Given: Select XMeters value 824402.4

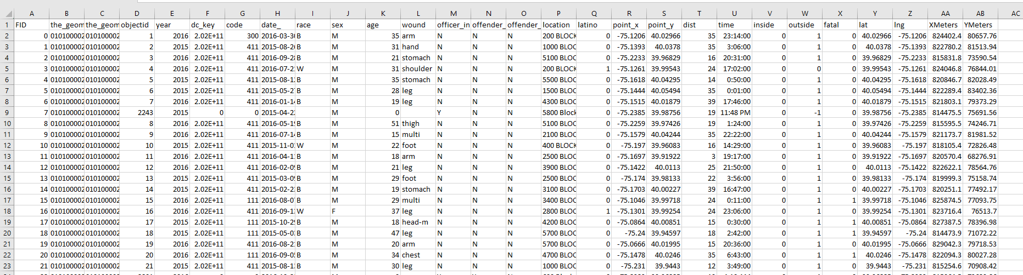Looking at the screenshot, I should click(x=945, y=36).
